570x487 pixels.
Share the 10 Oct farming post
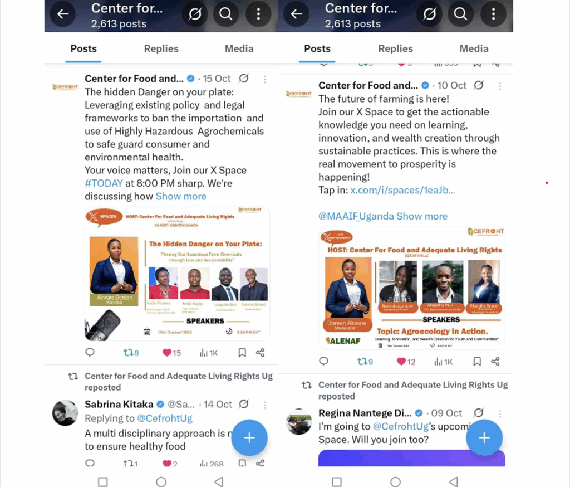tap(495, 362)
